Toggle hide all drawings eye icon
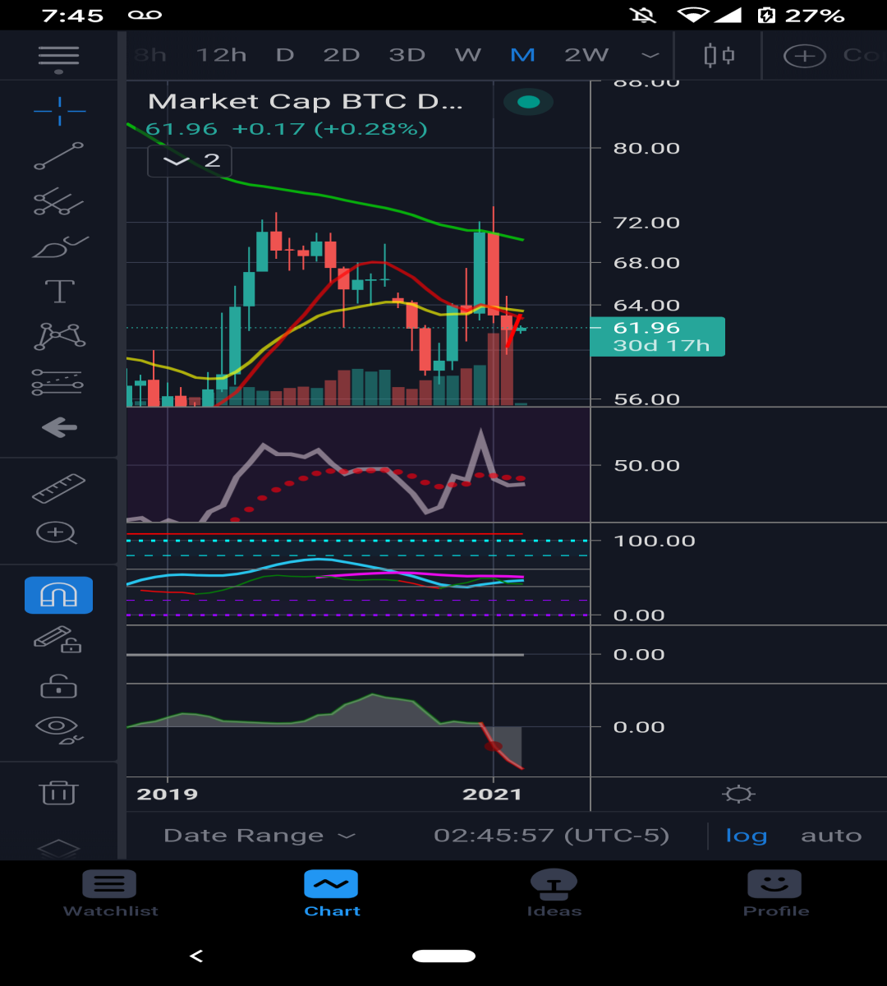 pos(59,730)
